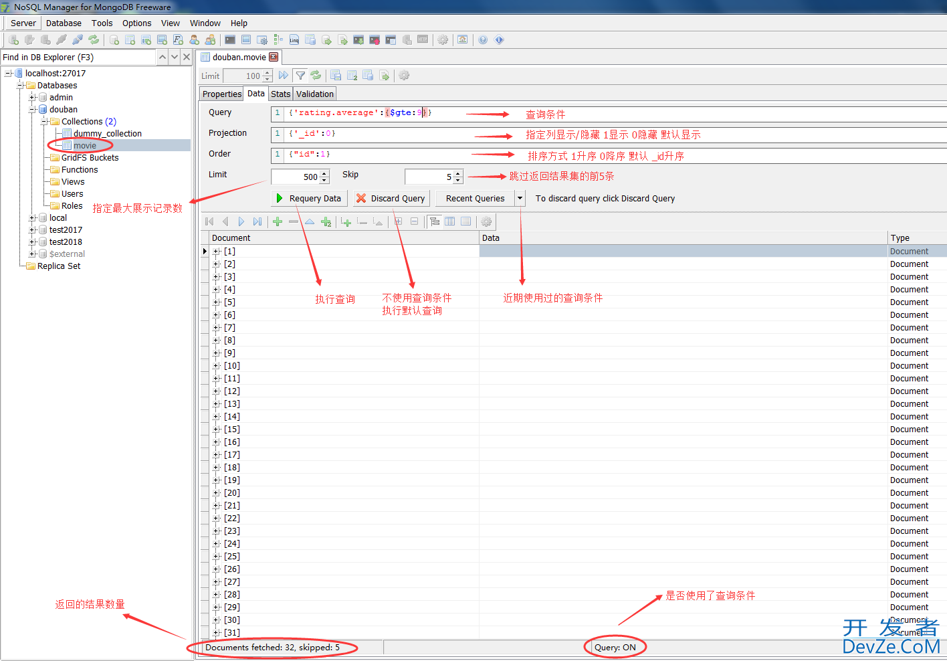Screen dimensions: 947x661
Task: Open the gear options icon in main toolbar
Action: 443,40
